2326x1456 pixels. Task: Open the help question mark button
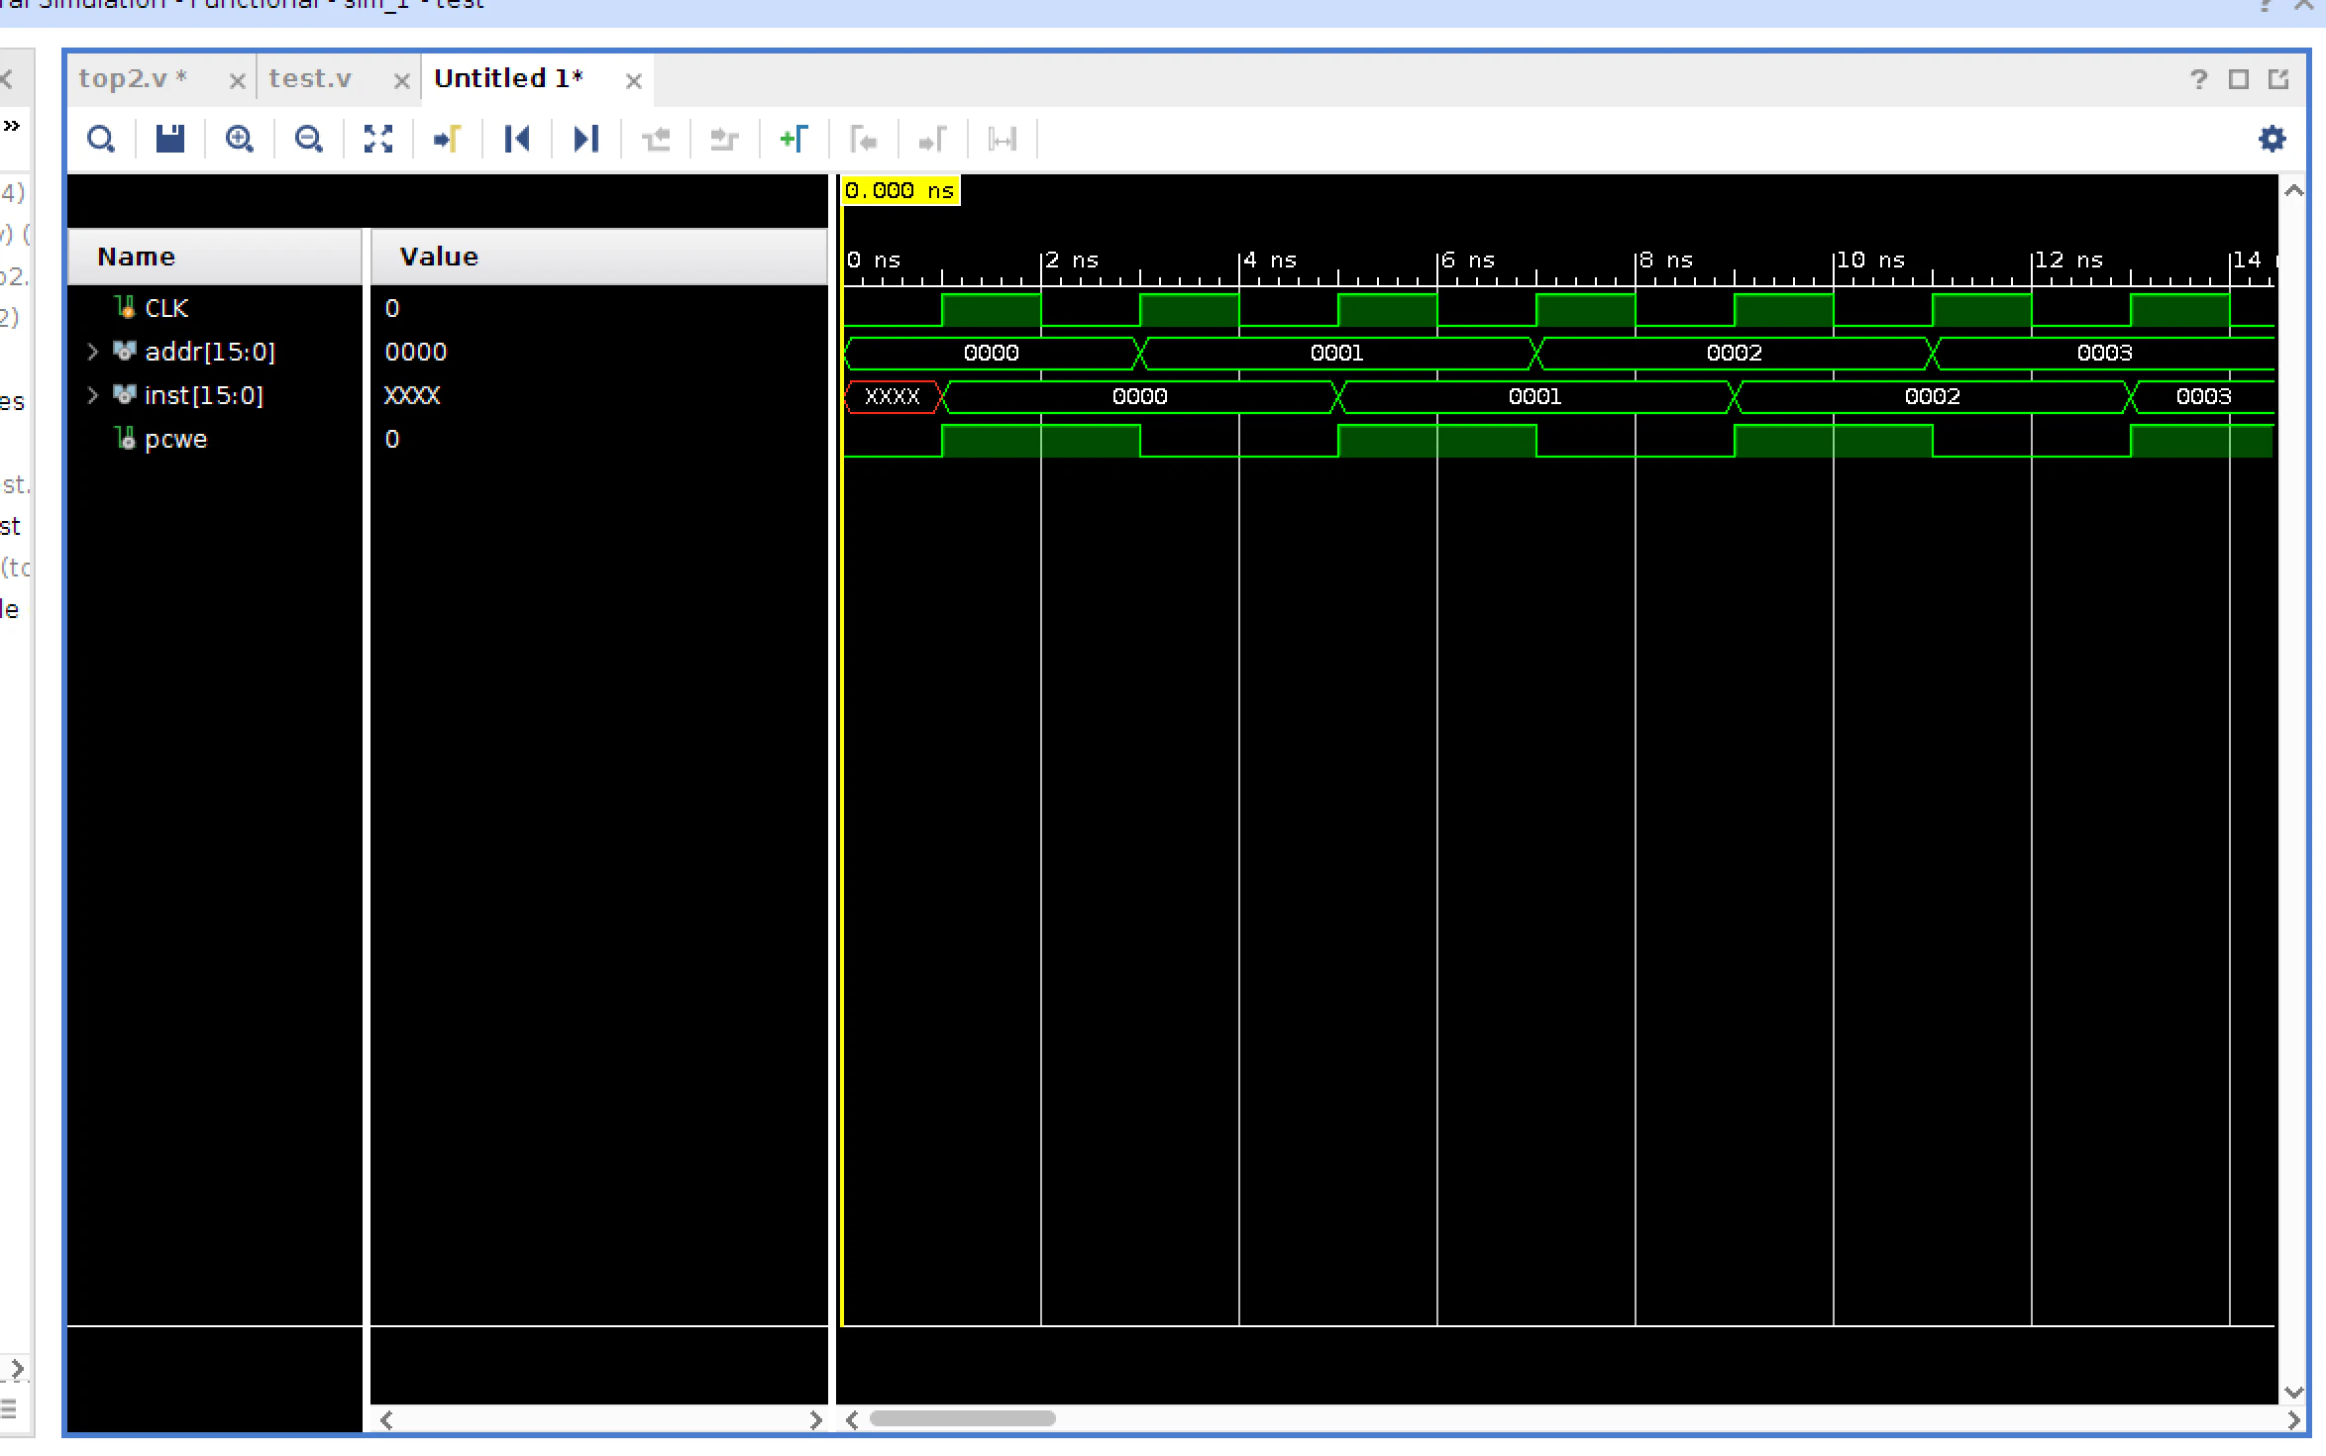[2199, 79]
